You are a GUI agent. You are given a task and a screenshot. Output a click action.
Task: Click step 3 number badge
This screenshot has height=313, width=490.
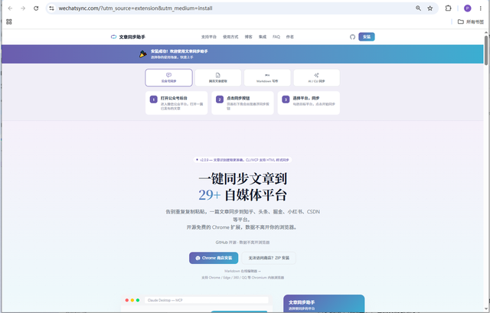pos(286,99)
